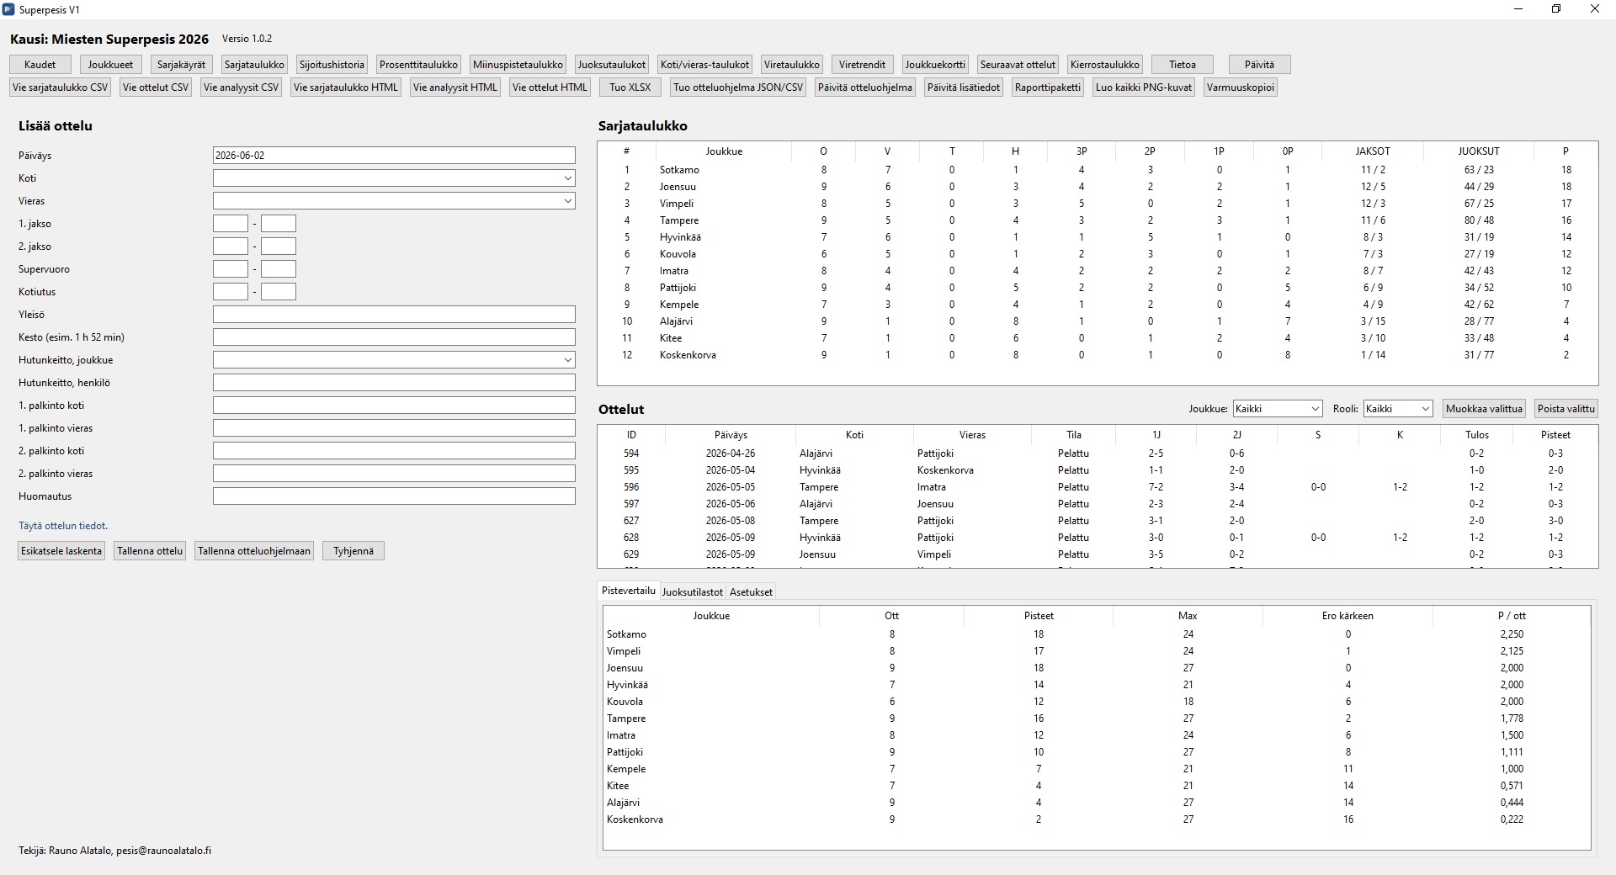Screen dimensions: 1616x875
Task: View Seuraavat ottelut upcoming matches
Action: [1018, 65]
